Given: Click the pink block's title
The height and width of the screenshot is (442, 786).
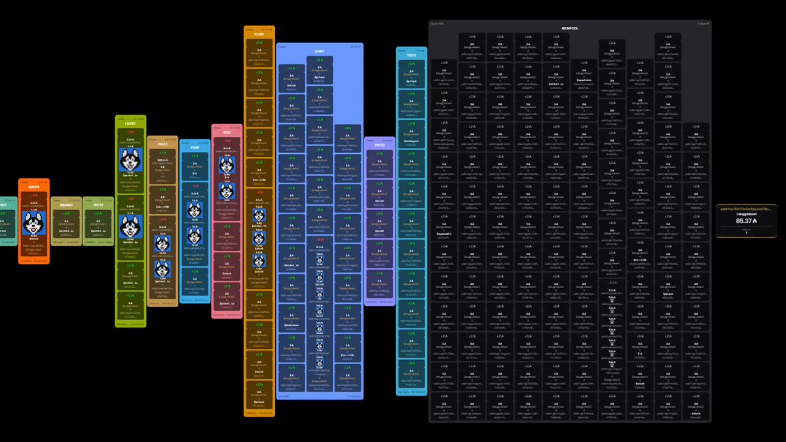Looking at the screenshot, I should tap(227, 132).
